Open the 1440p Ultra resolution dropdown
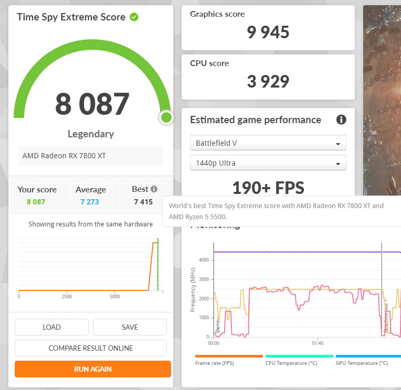 pos(268,162)
